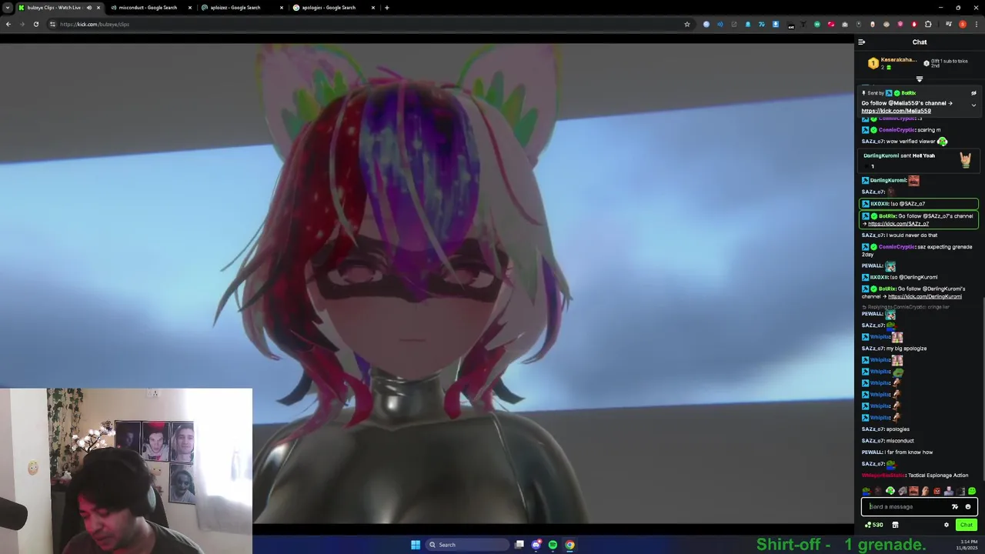Click the highlighted IIX0XII '!so @SAZz_o7' message
Screen dimensions: 985x554
[x=919, y=204]
